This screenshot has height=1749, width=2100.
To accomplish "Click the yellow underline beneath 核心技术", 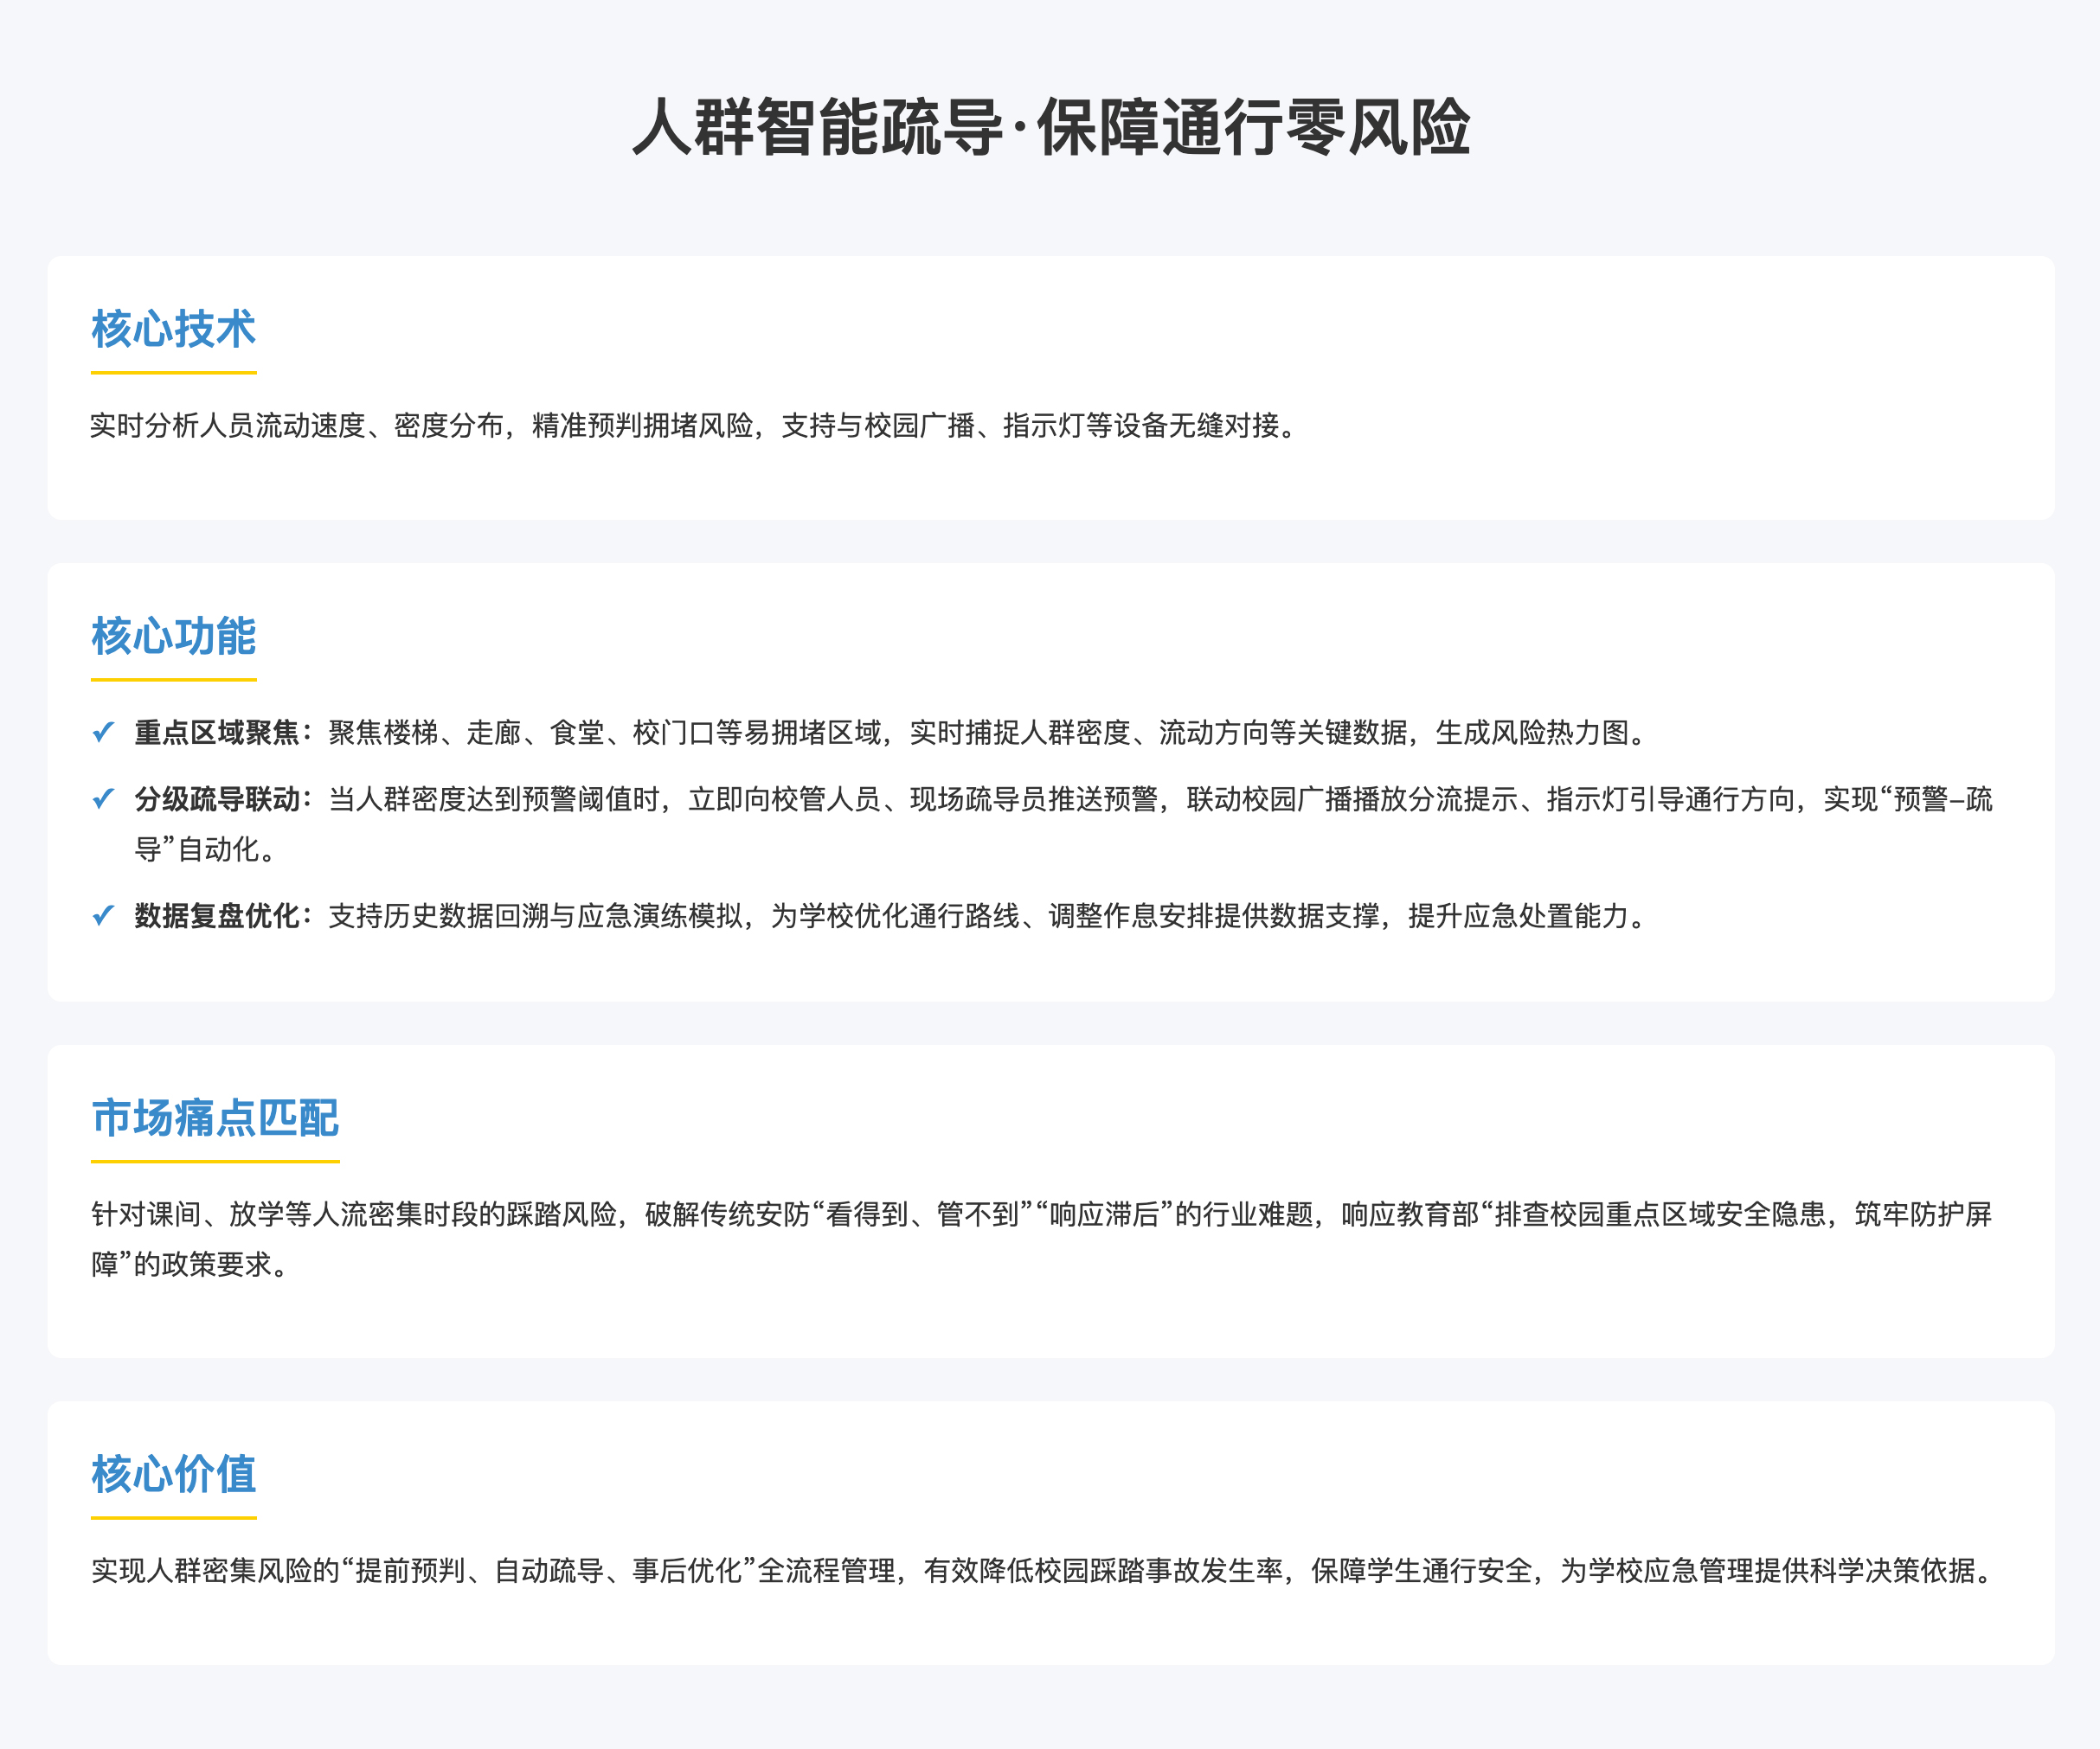I will tap(173, 373).
